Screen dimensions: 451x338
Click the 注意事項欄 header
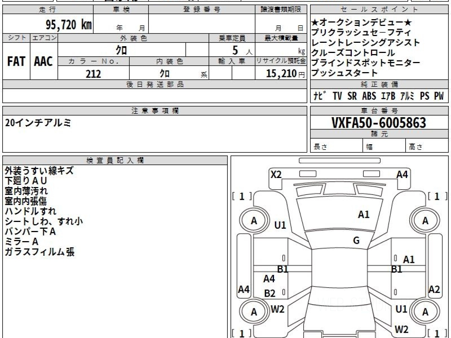[x=155, y=111]
